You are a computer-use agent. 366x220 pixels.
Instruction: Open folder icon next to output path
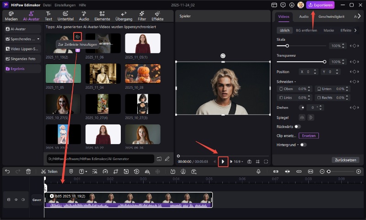[x=159, y=159]
